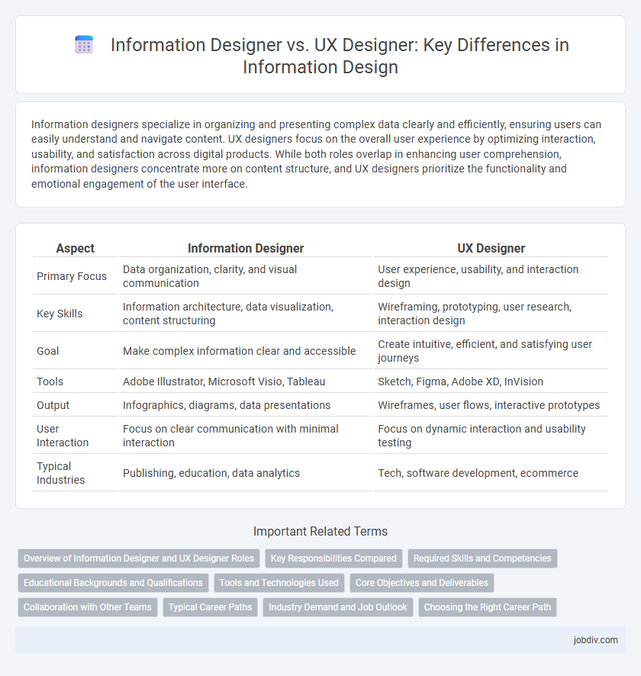Open the 'Key Responsibilities Compared' tag
This screenshot has height=676, width=641.
(x=333, y=559)
